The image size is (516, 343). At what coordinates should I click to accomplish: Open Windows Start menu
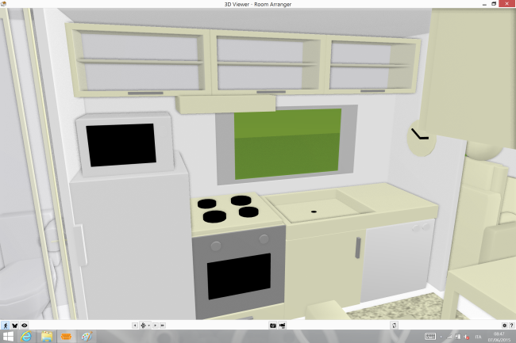pos(8,337)
